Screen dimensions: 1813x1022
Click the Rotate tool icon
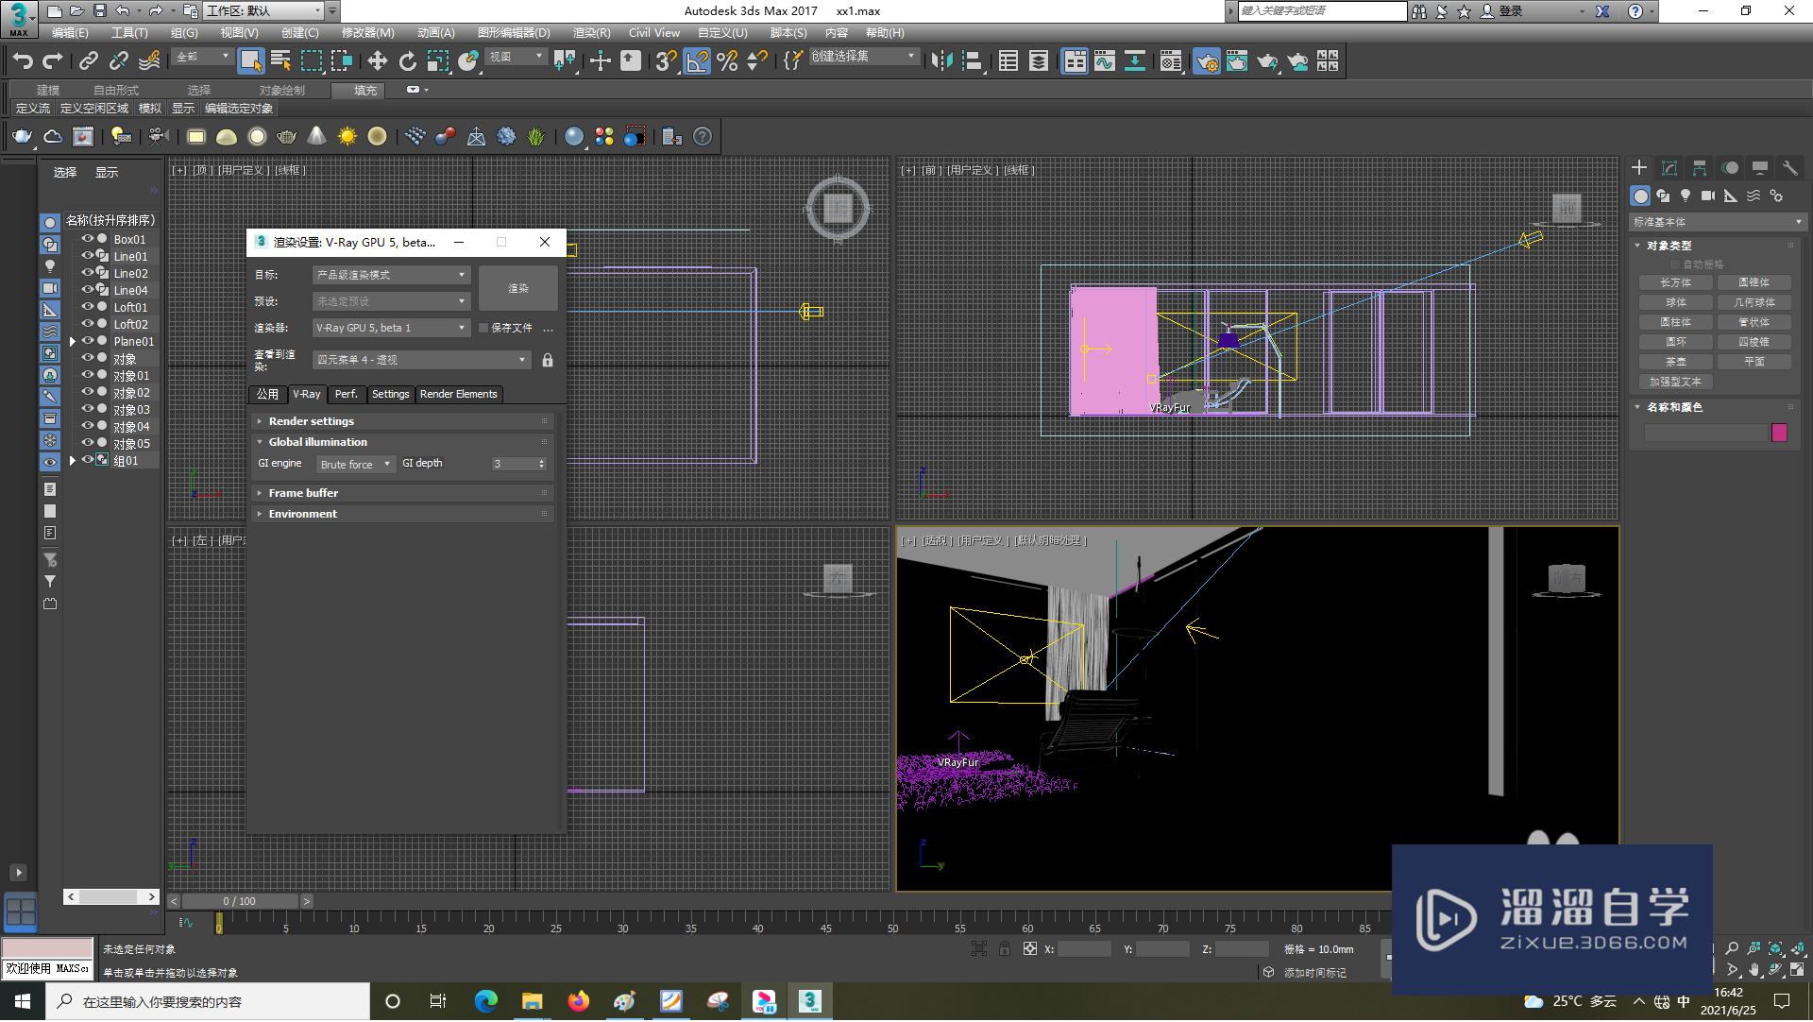(407, 61)
